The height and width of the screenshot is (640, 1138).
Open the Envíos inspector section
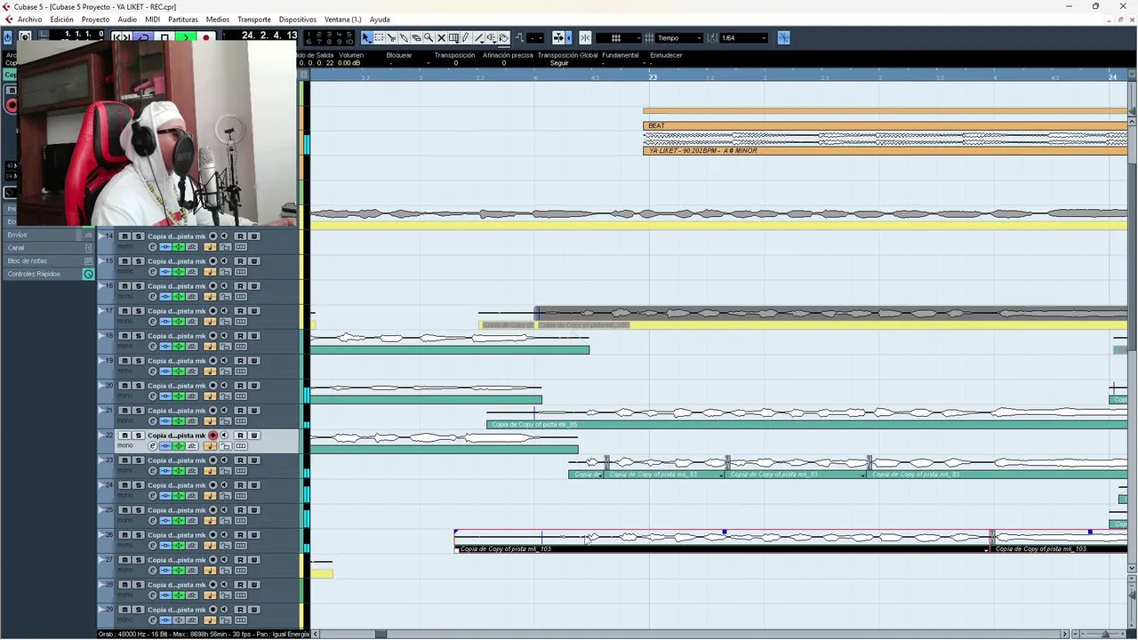[x=49, y=235]
